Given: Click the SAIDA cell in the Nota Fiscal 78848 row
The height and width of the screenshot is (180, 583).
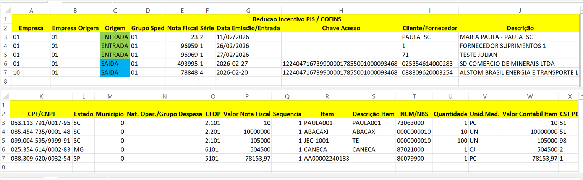Looking at the screenshot, I should pyautogui.click(x=115, y=72).
